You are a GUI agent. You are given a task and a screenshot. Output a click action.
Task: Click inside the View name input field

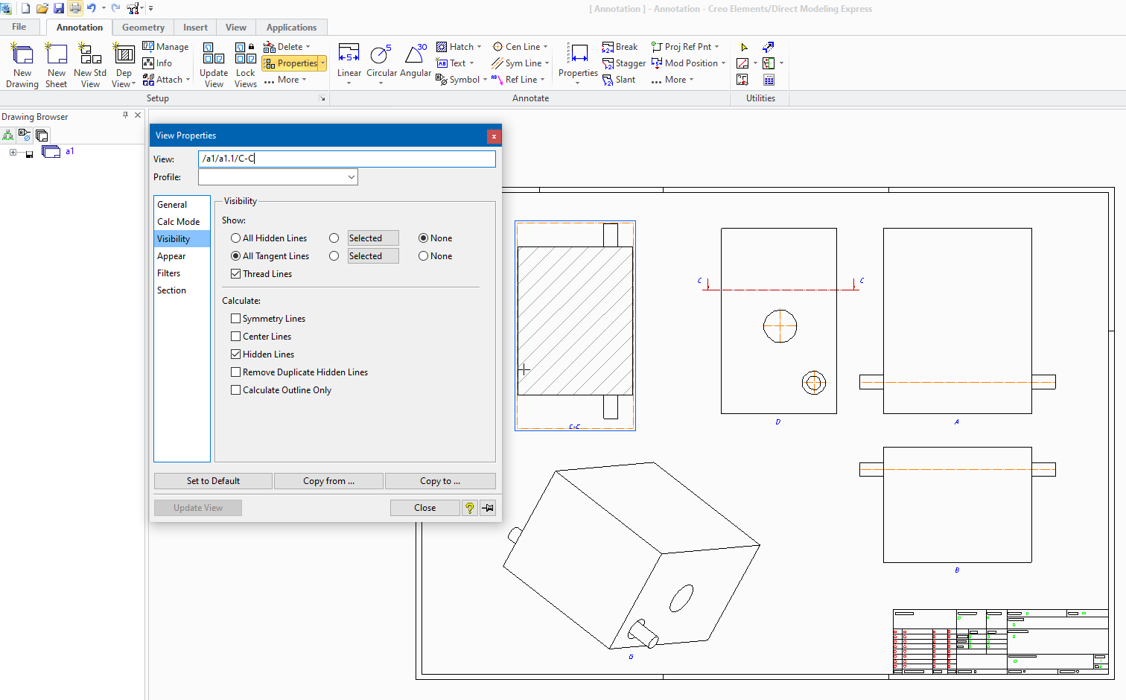click(x=346, y=159)
